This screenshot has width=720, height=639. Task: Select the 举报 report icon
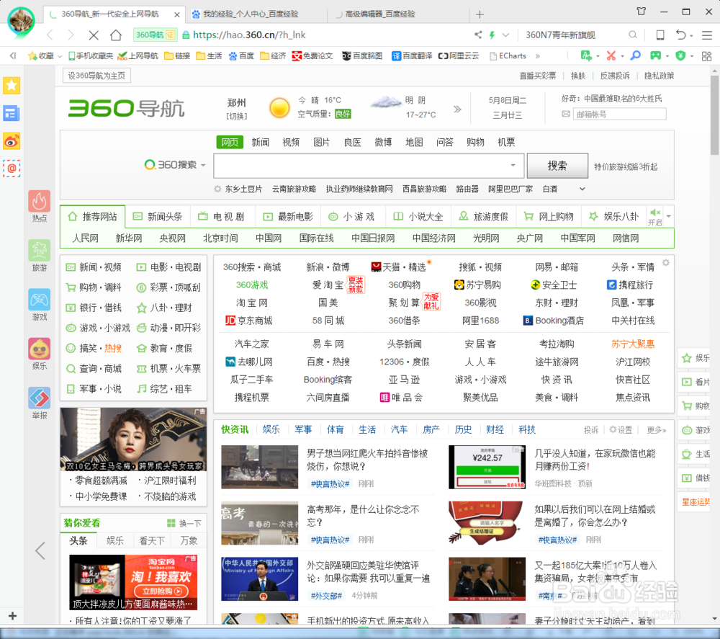pyautogui.click(x=40, y=398)
